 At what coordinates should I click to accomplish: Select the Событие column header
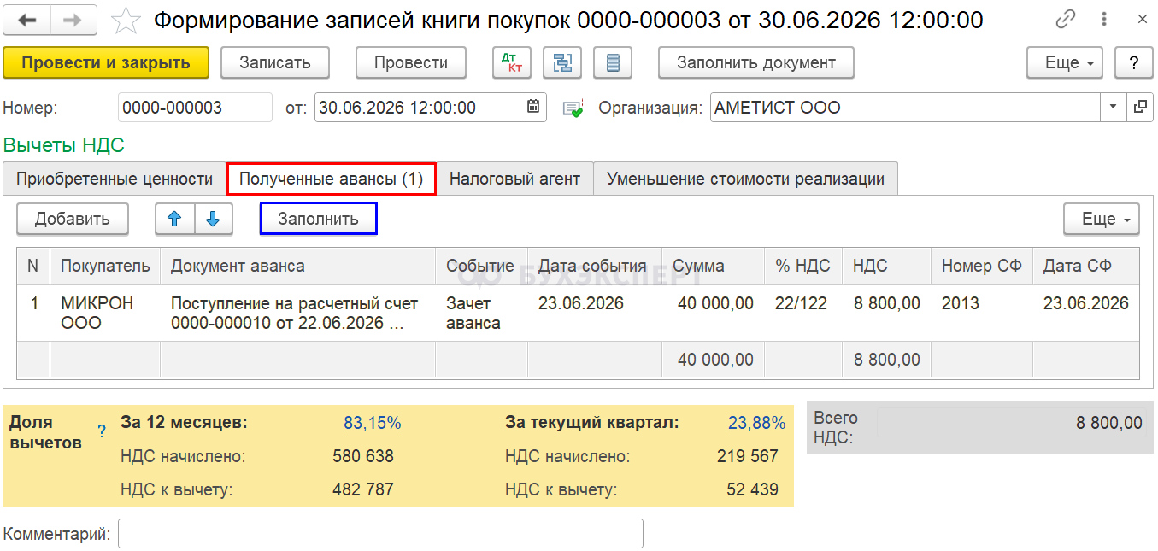coord(481,266)
